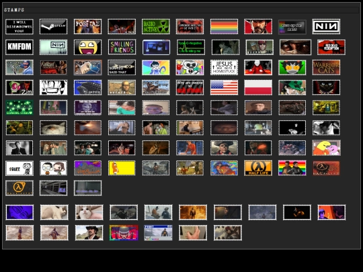
Task: Click the 'I WILL DISEMBOWEL YOU!' stamp
Action: [x=19, y=27]
